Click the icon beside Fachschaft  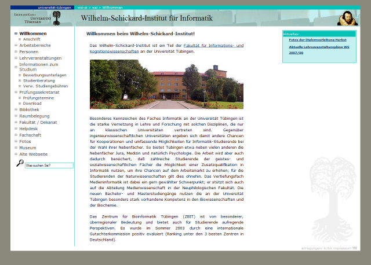[16, 135]
